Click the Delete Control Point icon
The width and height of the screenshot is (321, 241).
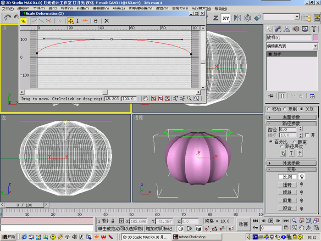[x=95, y=21]
